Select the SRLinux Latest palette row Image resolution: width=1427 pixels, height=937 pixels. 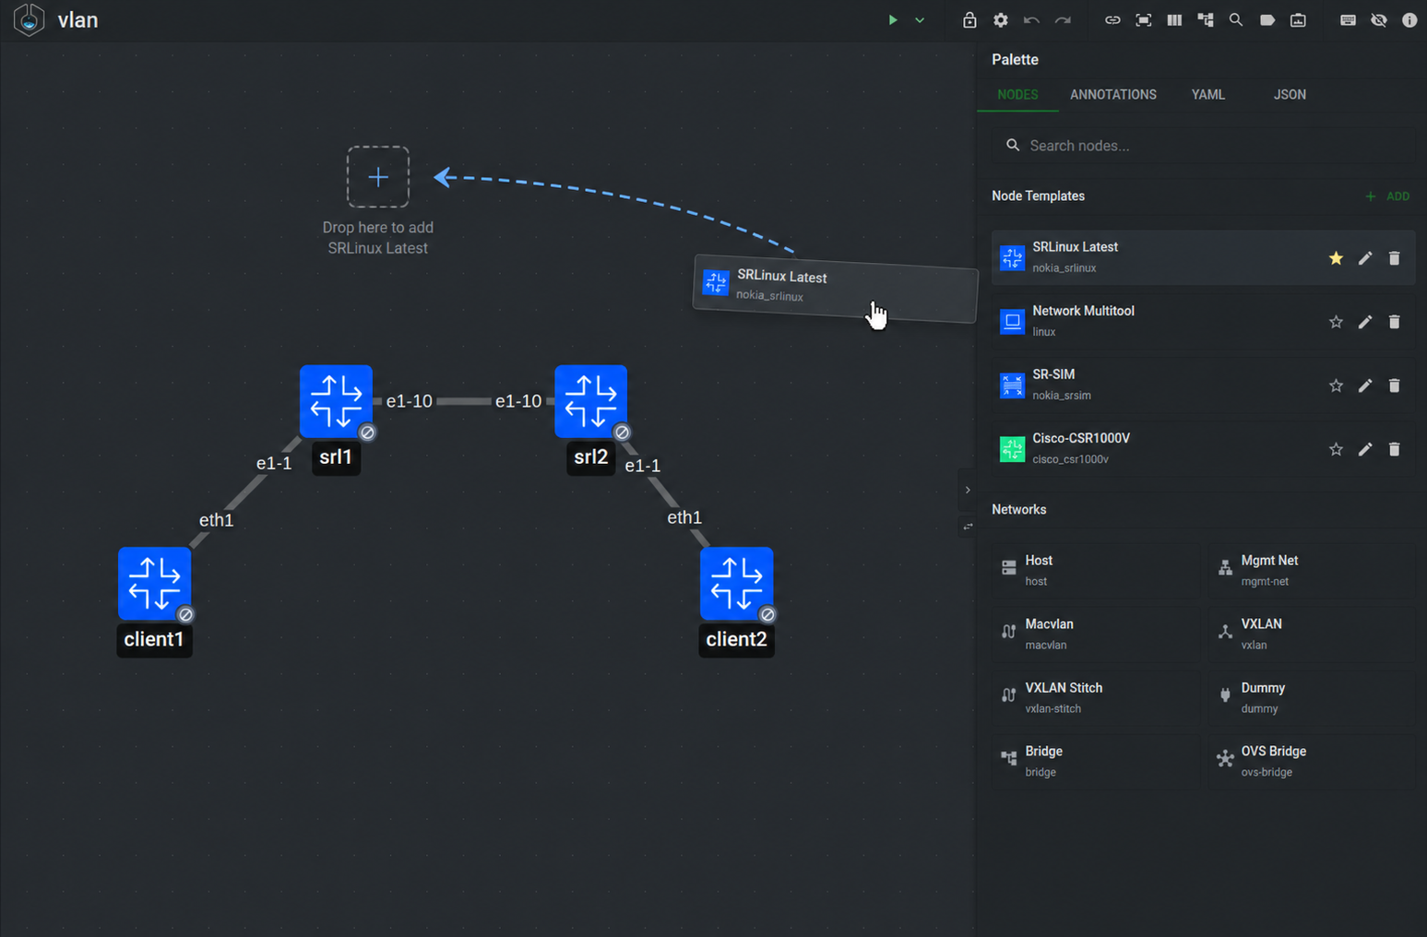point(1203,258)
